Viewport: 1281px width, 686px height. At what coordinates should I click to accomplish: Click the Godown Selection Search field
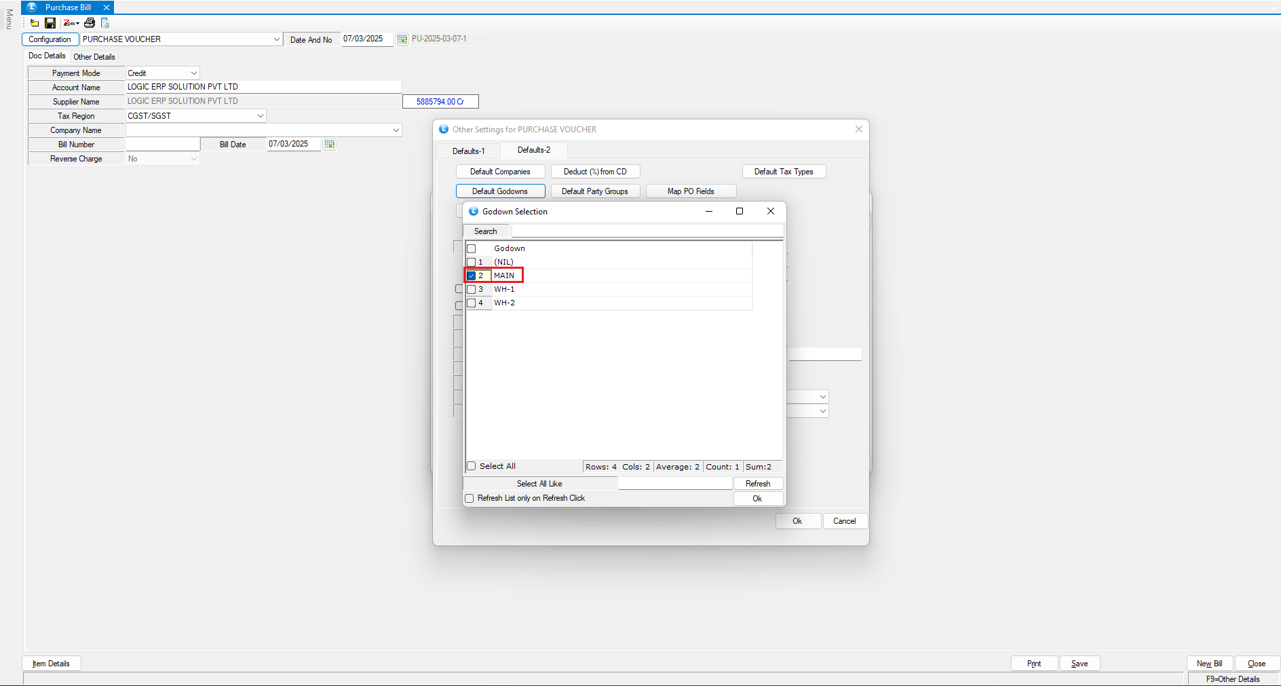(x=647, y=231)
